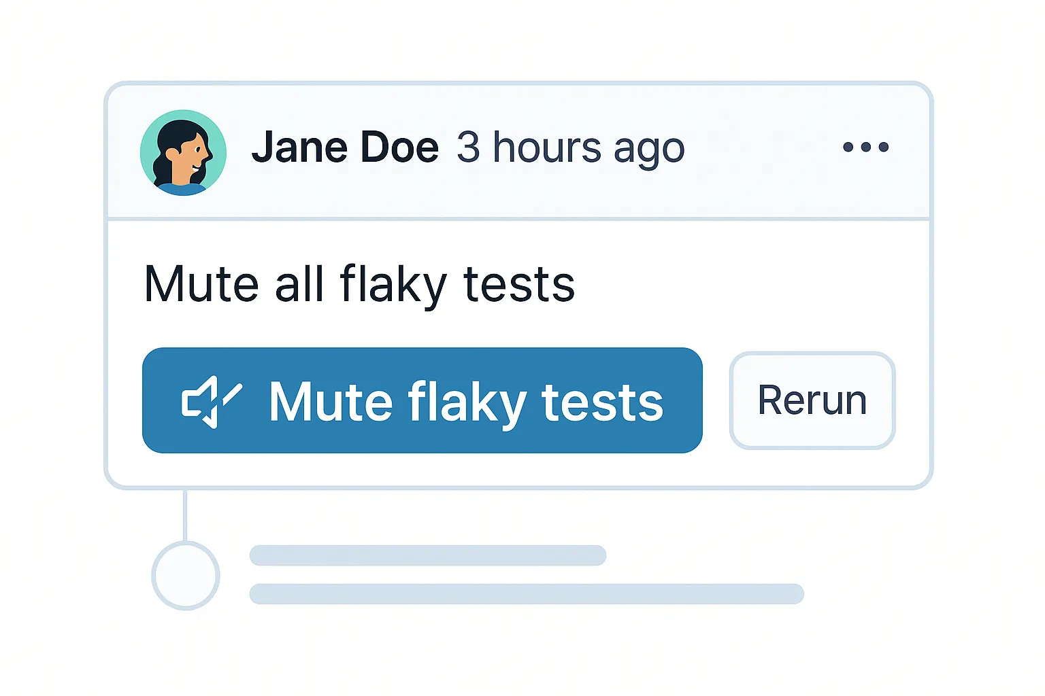
Task: Click the shorter gray placeholder line
Action: 427,555
